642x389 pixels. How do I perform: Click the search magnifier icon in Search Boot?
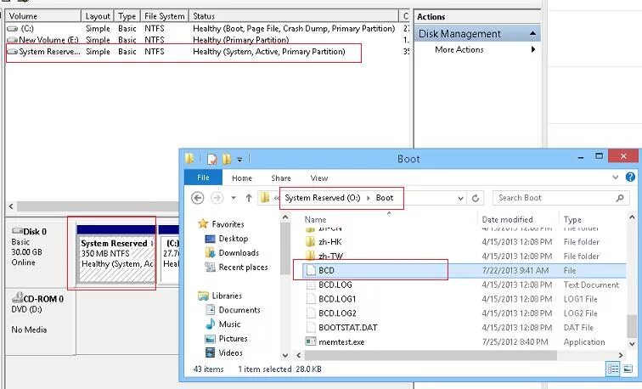click(x=620, y=198)
